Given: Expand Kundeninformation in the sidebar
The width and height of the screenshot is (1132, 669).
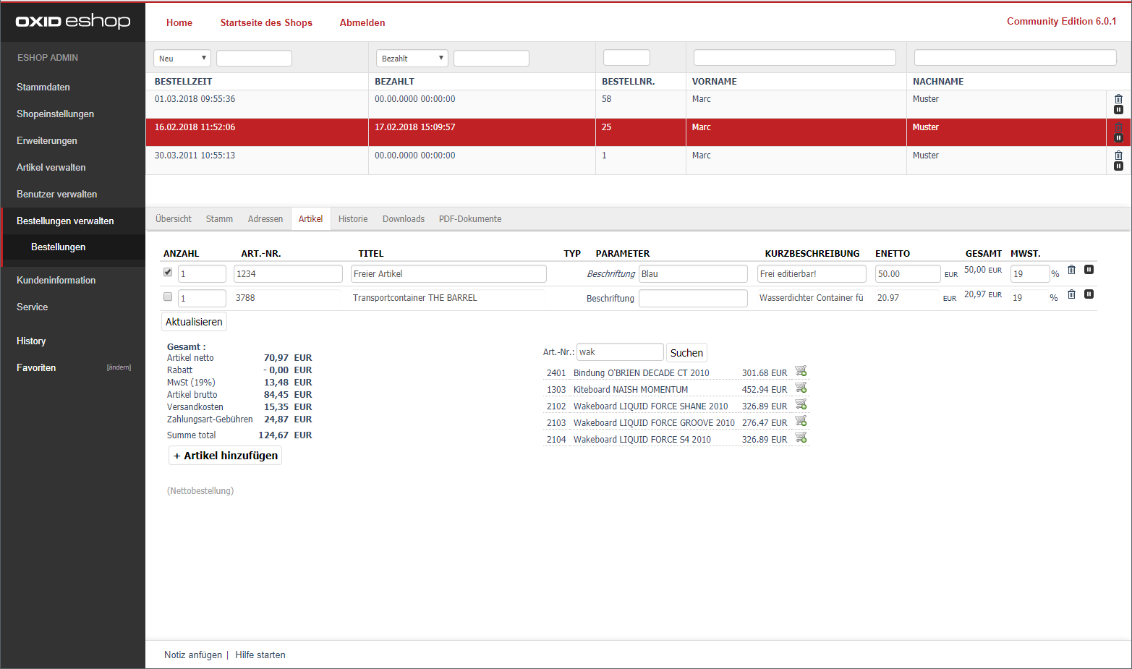Looking at the screenshot, I should [56, 280].
